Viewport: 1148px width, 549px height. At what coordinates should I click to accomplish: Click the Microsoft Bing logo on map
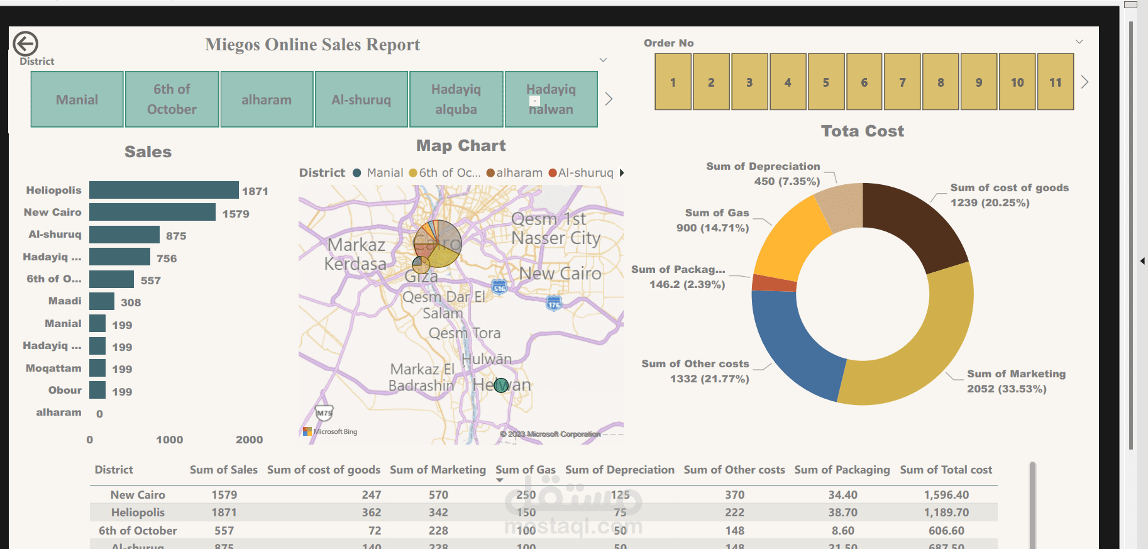click(x=330, y=431)
